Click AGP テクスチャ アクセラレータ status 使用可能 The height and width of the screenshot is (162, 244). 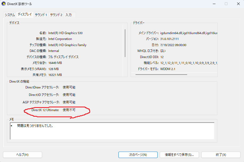point(69,102)
